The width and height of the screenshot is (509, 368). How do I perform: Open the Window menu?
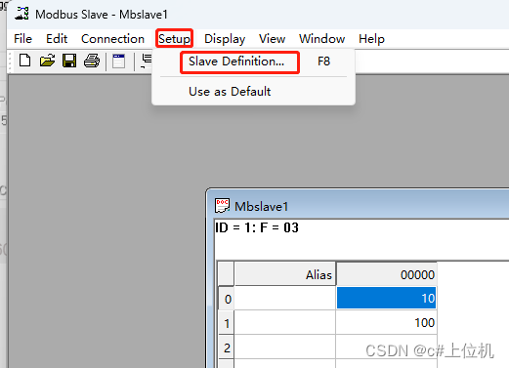point(321,39)
